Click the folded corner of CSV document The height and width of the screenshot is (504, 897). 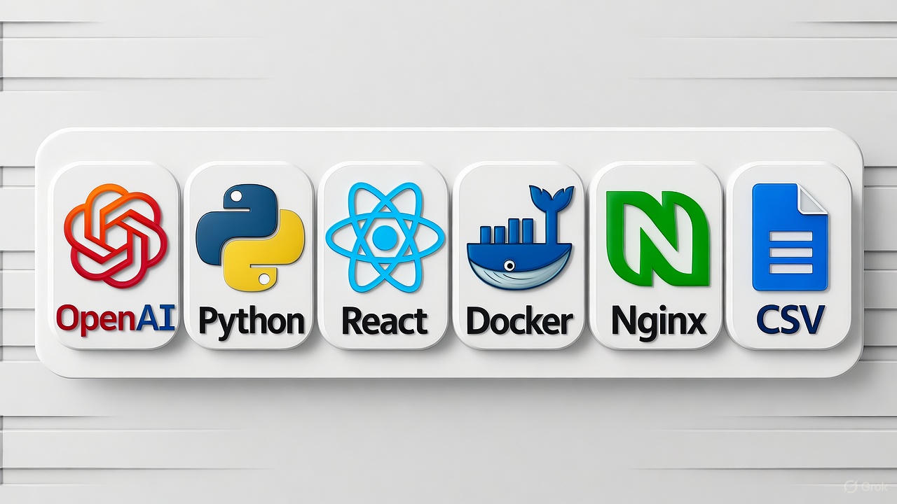click(x=815, y=198)
